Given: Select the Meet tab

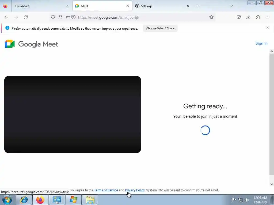Looking at the screenshot, I should [x=102, y=6].
